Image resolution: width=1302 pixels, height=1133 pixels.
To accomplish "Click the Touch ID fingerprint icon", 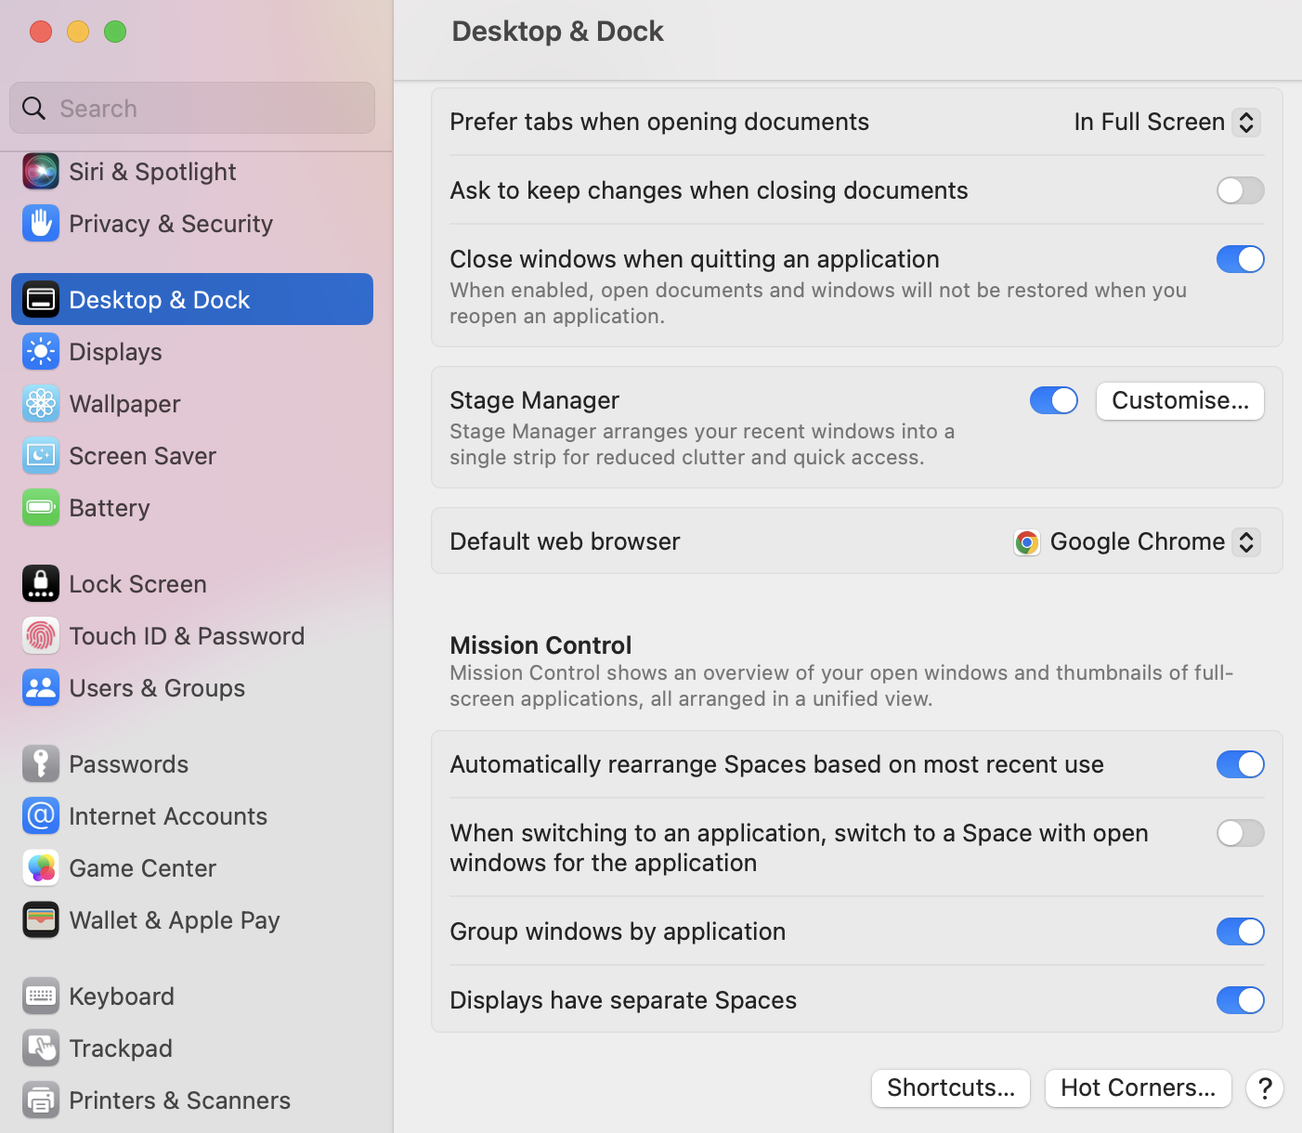I will click(41, 636).
